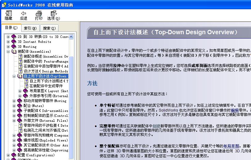Expand the 其它装配体技术 node
Screen dimensions: 251x160
14,146
